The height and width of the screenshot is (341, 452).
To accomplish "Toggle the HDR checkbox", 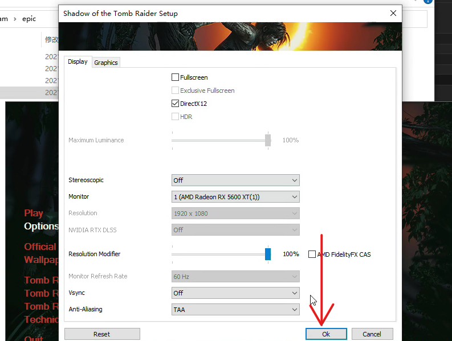I will click(175, 117).
